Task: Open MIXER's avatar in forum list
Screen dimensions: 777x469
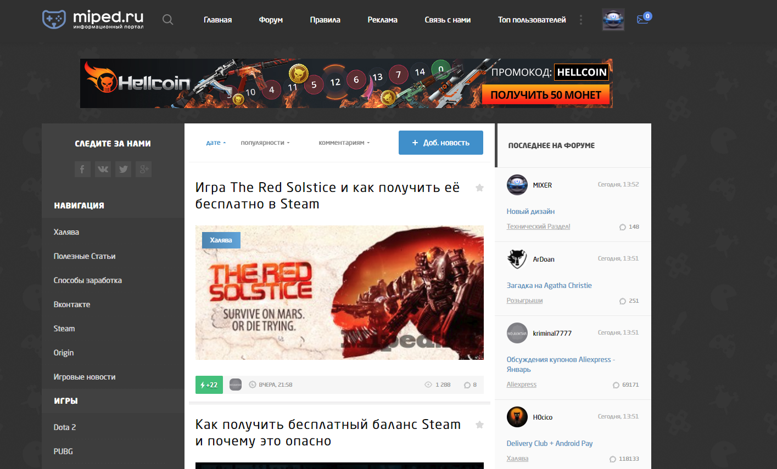Action: pyautogui.click(x=517, y=185)
